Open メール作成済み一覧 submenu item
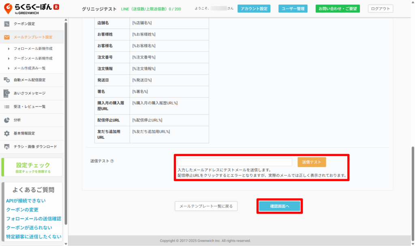The height and width of the screenshot is (246, 415). coord(29,68)
